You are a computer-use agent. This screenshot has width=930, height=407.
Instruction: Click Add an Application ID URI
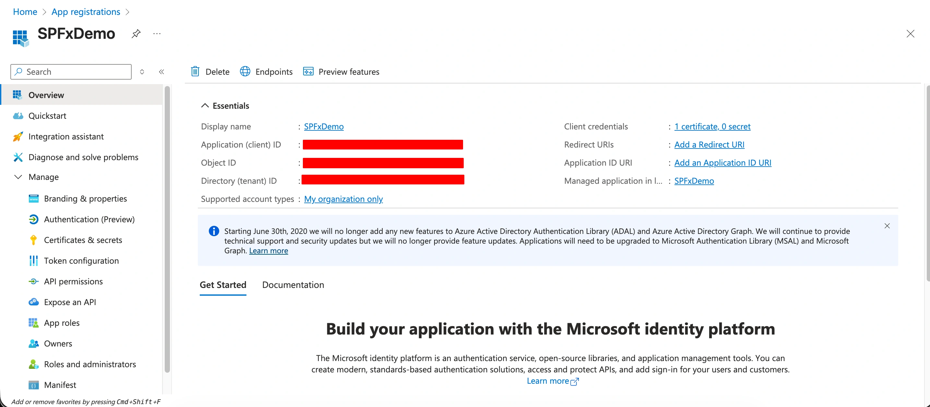[722, 162]
